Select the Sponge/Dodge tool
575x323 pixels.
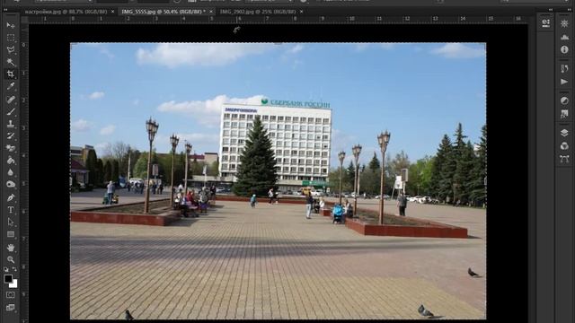[11, 185]
